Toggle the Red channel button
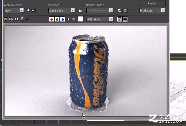 [x=52, y=19]
